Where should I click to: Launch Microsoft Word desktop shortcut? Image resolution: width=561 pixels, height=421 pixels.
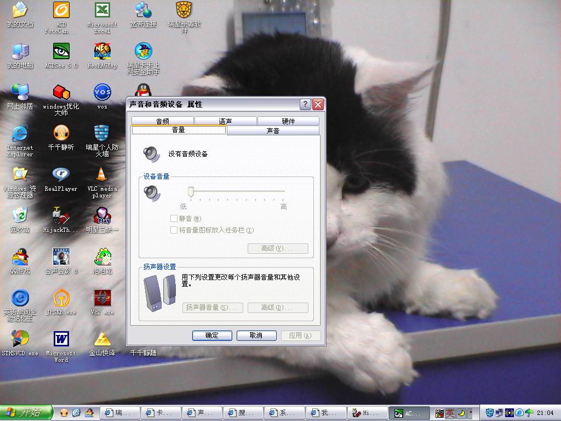(61, 347)
